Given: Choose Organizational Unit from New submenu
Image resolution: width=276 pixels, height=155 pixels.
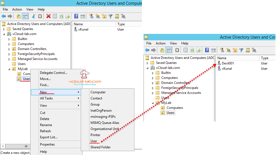Looking at the screenshot, I should (x=105, y=129).
